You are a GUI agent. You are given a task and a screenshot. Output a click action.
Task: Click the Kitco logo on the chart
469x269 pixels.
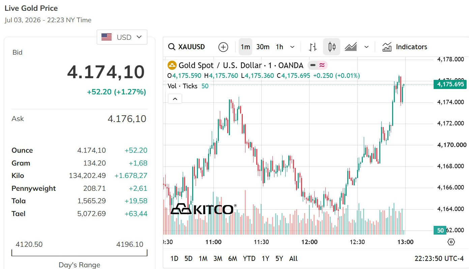tap(204, 209)
